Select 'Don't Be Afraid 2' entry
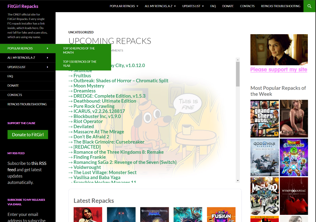The width and height of the screenshot is (316, 222). point(91,137)
